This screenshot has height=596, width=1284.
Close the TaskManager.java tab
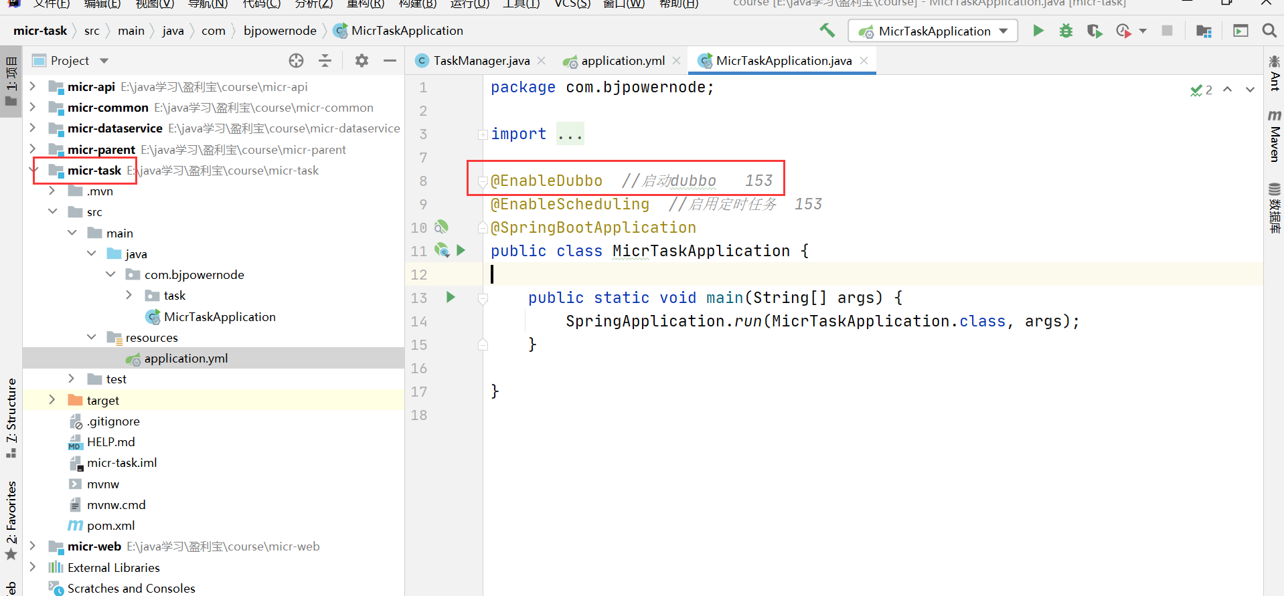coord(541,61)
